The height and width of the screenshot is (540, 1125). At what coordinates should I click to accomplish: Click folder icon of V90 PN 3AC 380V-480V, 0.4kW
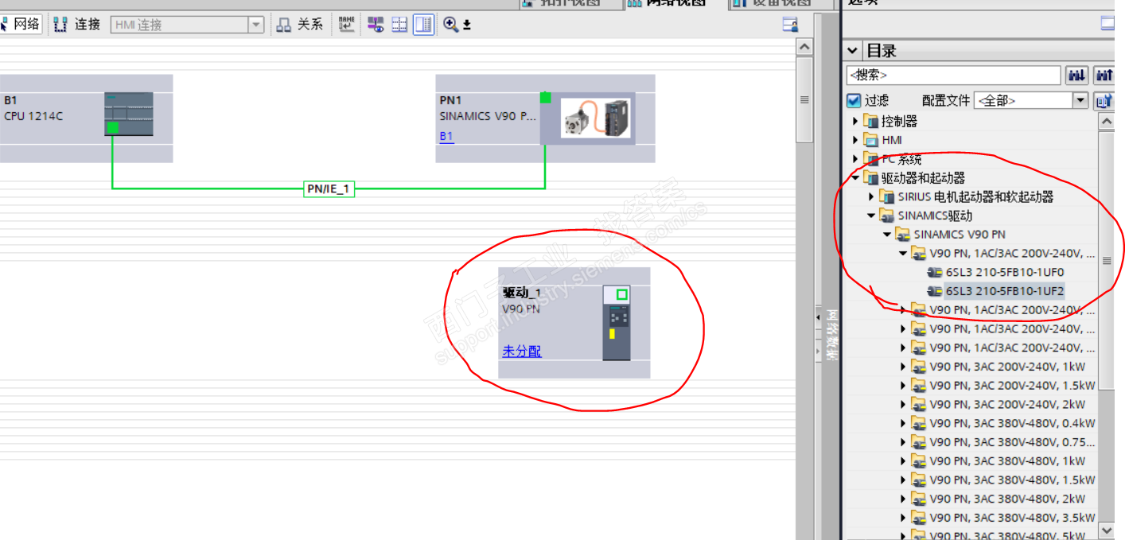click(x=918, y=423)
